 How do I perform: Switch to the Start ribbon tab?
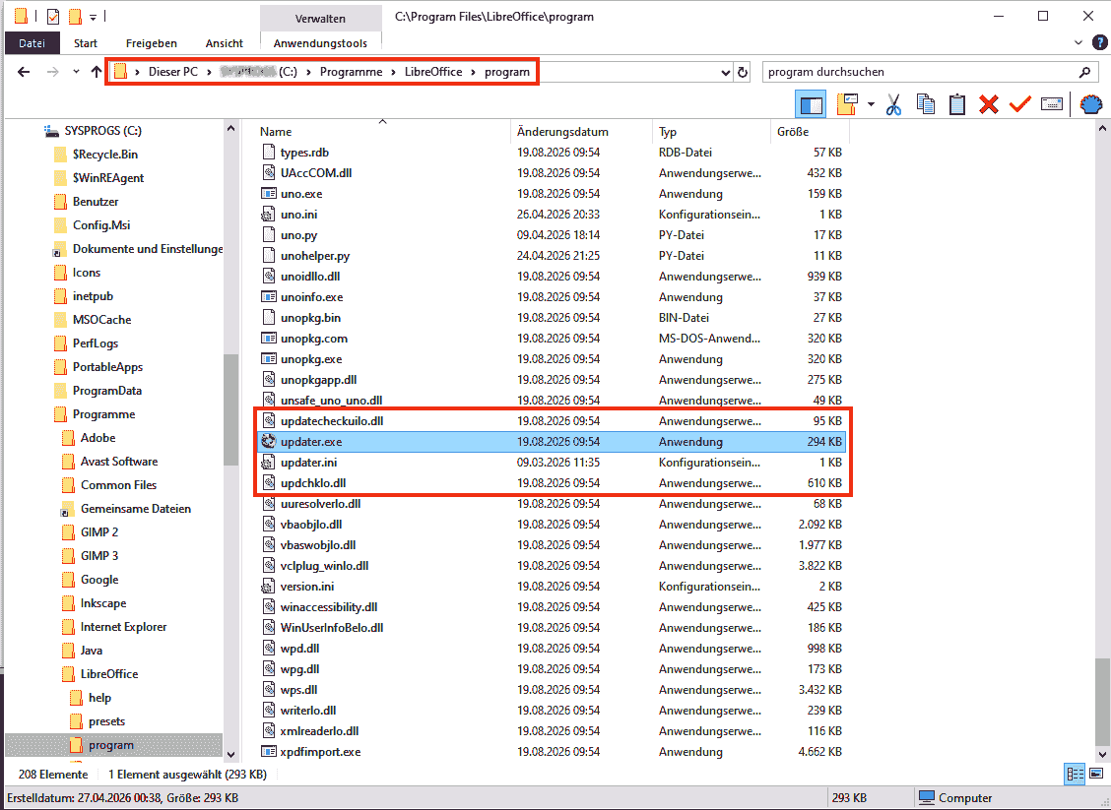tap(86, 43)
